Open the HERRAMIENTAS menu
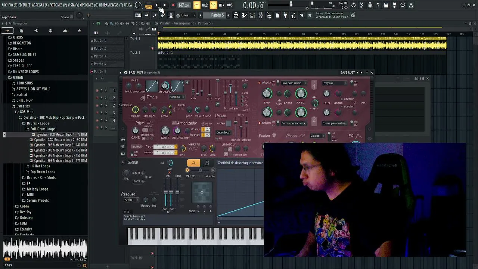Screen dimensions: 478x269 coord(111,5)
